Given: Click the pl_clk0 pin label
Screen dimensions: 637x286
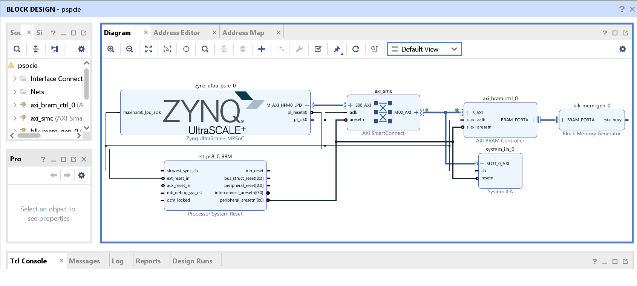Looking at the screenshot, I should tap(301, 120).
